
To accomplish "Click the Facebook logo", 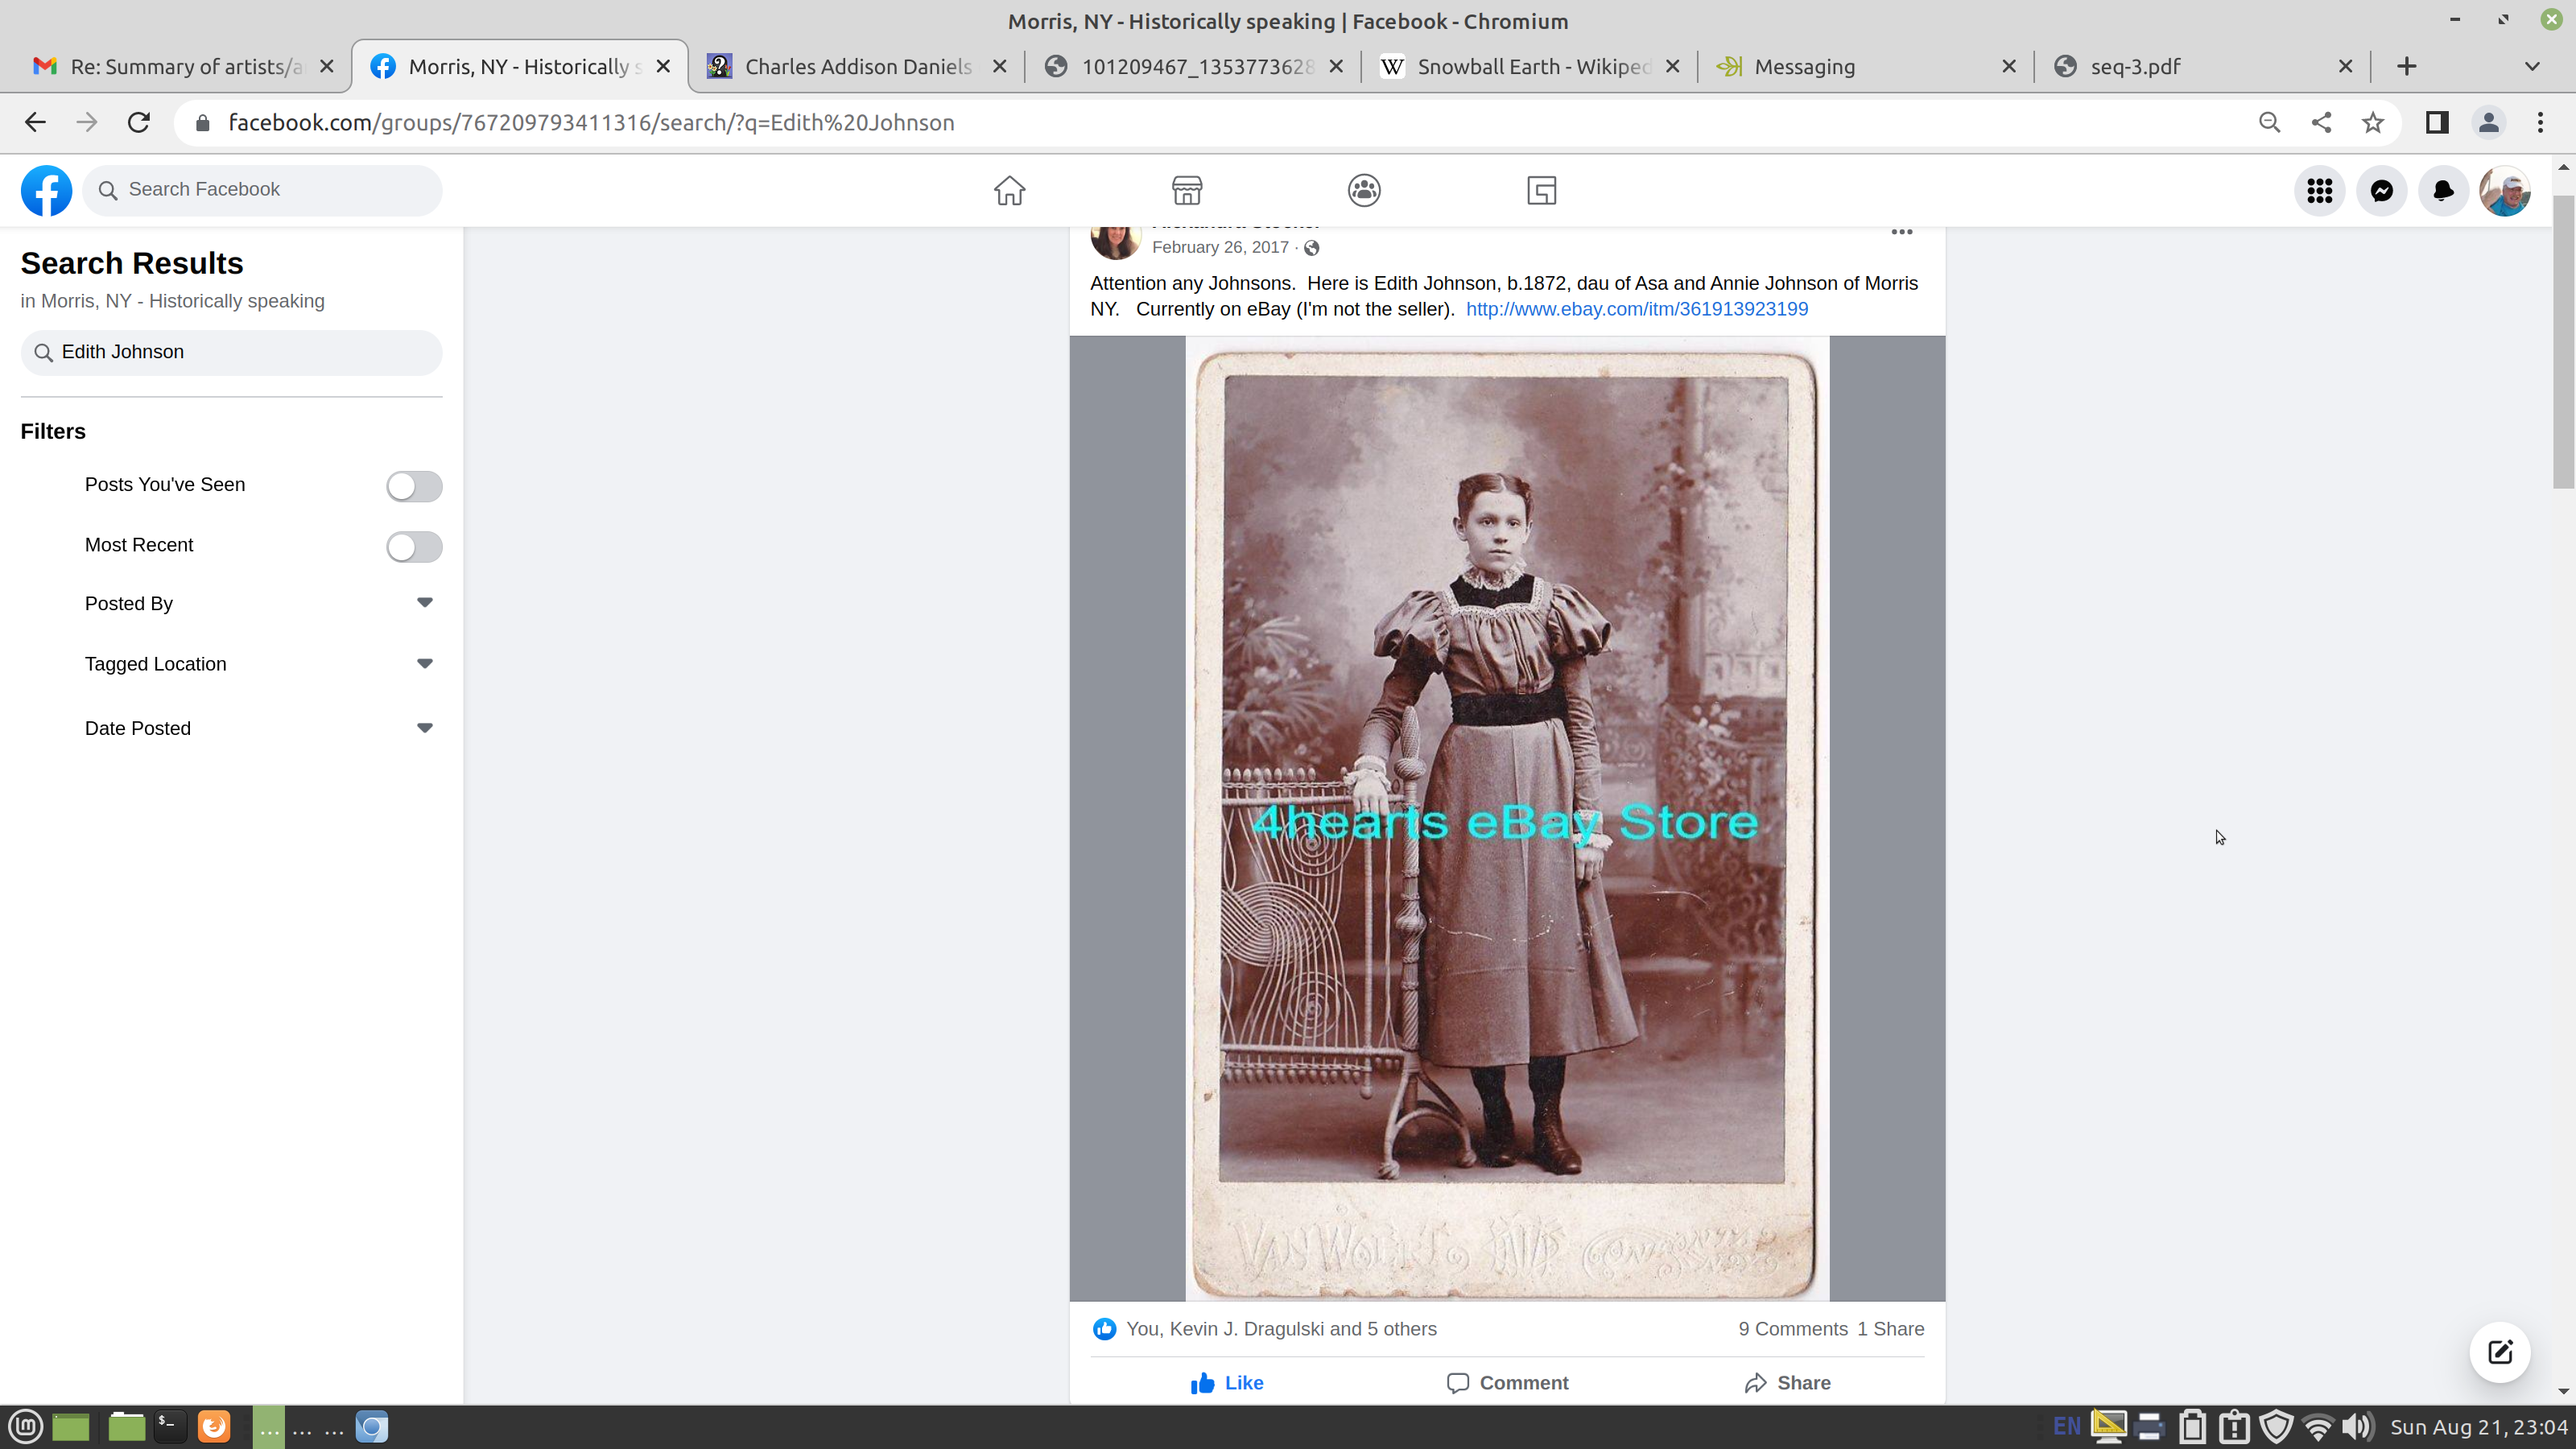I will coord(47,190).
